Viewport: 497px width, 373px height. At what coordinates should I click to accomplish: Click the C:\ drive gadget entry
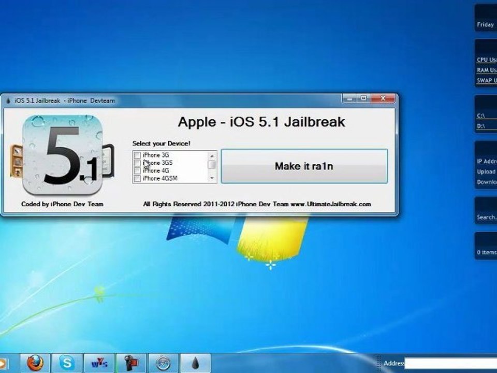click(x=481, y=116)
